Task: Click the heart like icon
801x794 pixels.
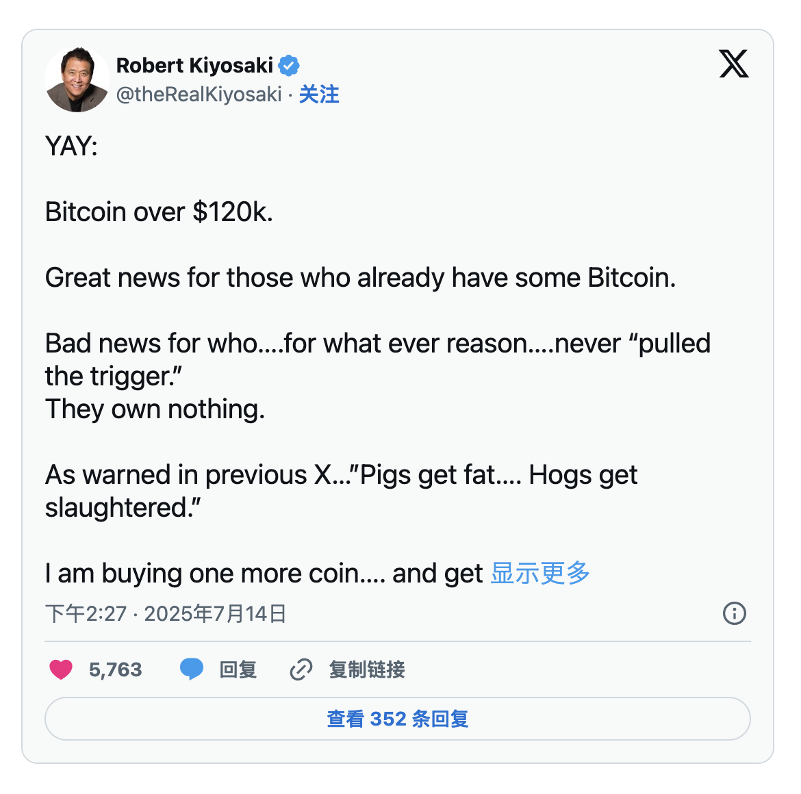Action: 61,669
